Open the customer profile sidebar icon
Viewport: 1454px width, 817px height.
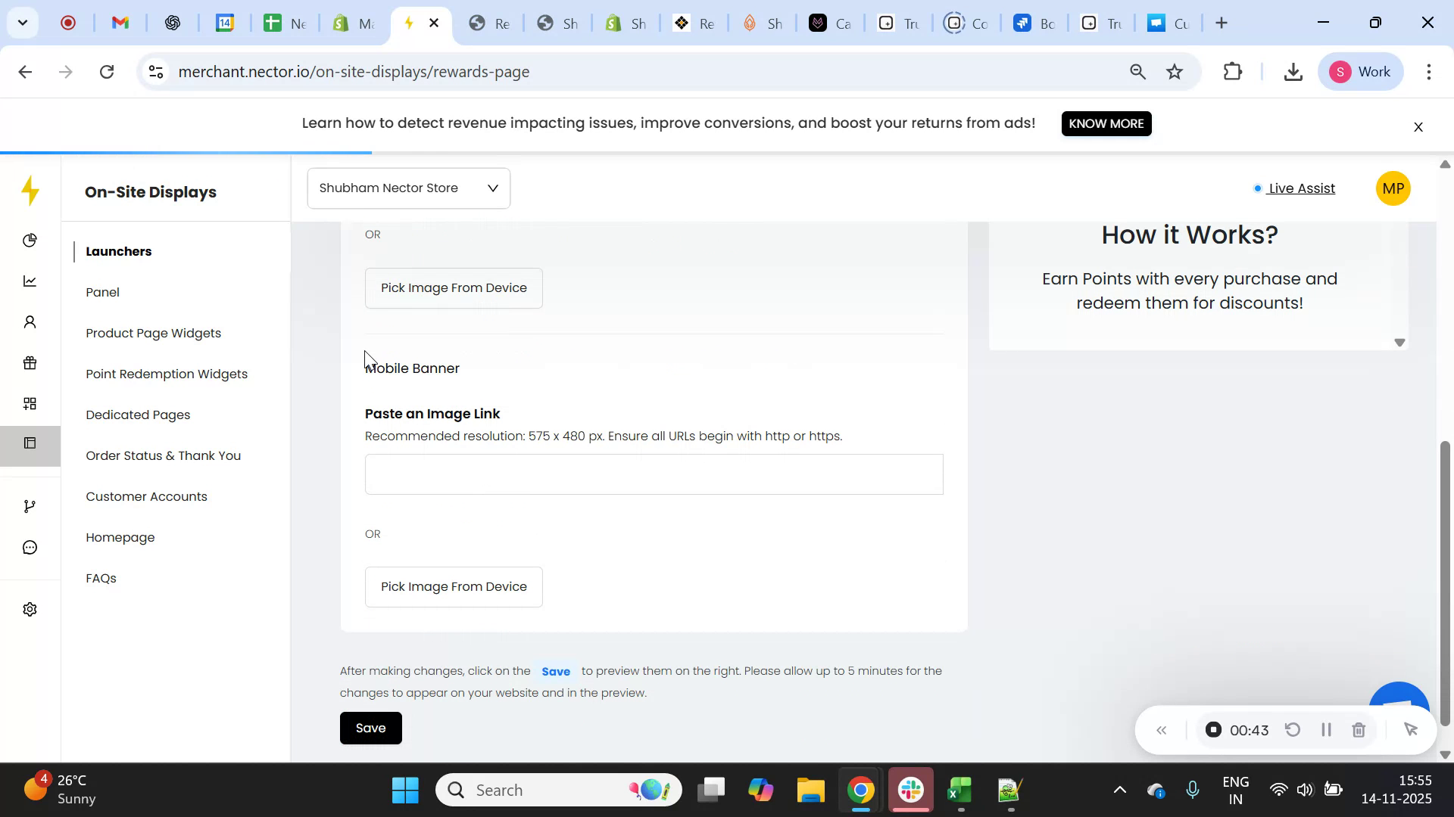point(30,322)
